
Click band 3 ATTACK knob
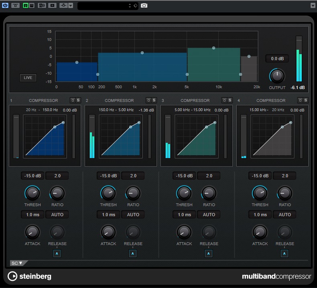184,232
